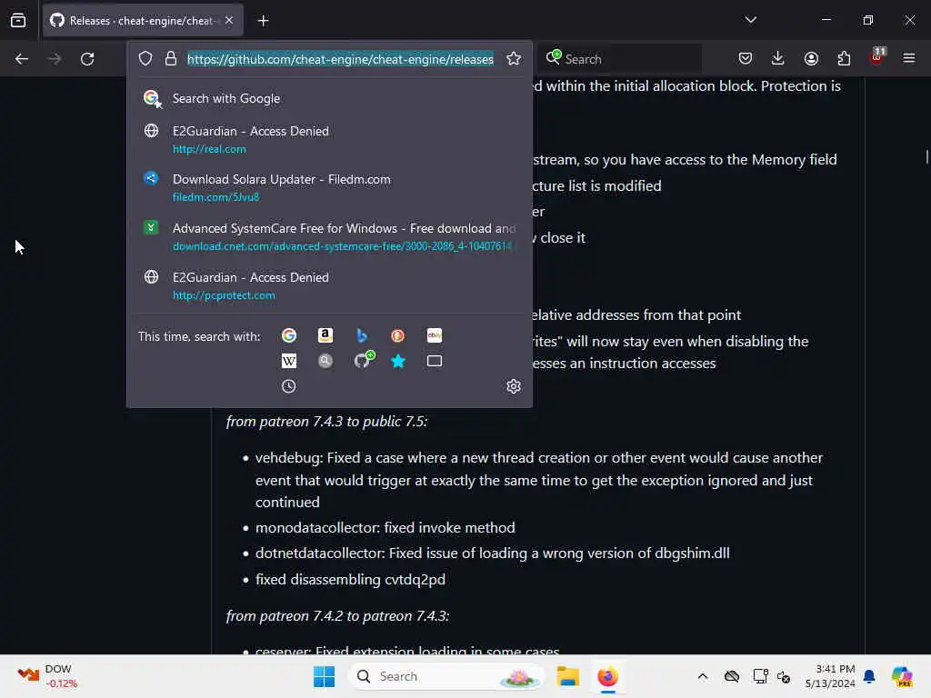Screen dimensions: 931x698
Task: Click the toolbar Search box
Action: coord(622,59)
